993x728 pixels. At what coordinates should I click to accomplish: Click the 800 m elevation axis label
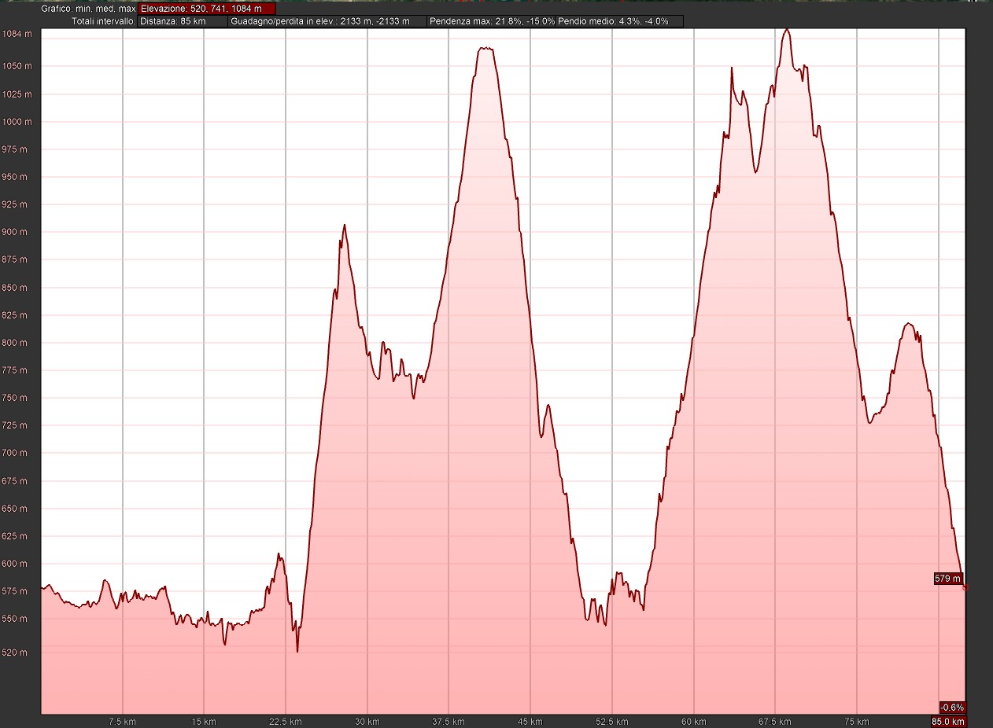[17, 343]
